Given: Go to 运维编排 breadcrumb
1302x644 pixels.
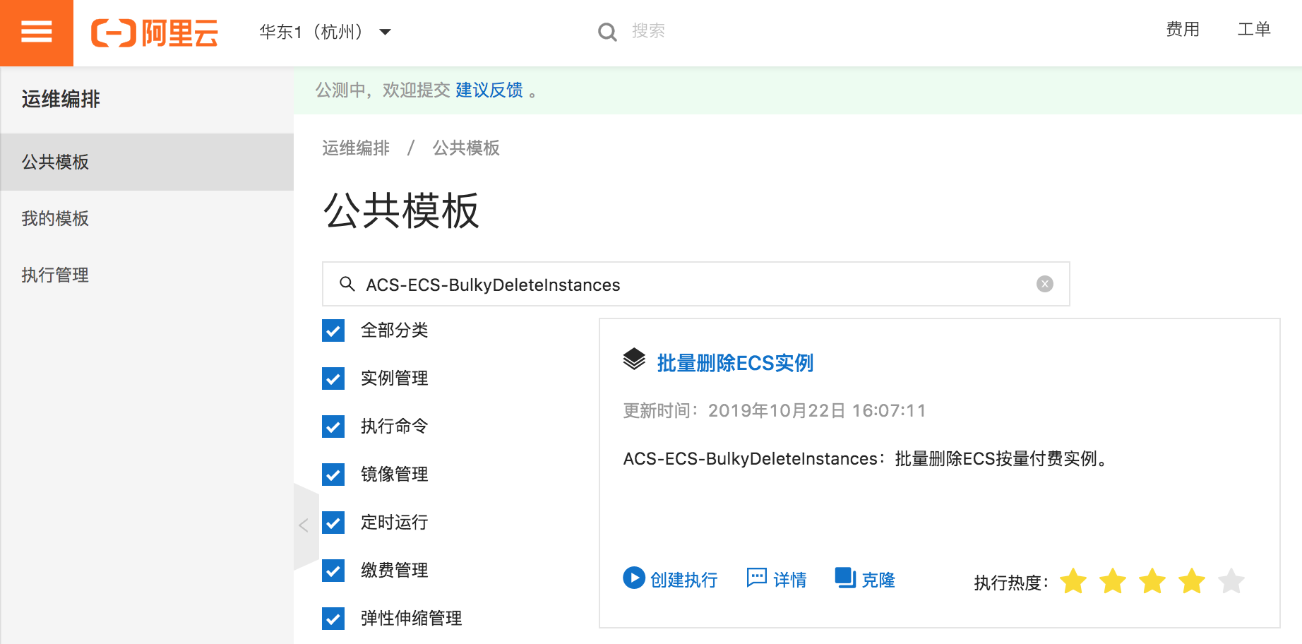Looking at the screenshot, I should point(356,148).
